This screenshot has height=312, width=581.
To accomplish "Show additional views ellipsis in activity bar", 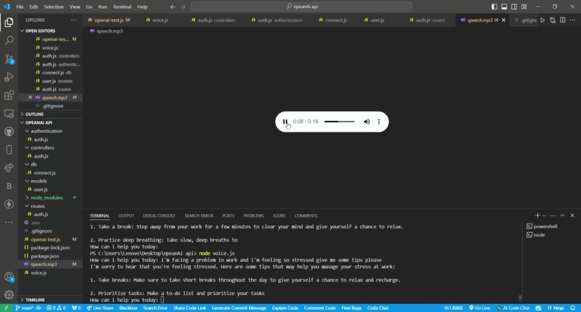I will 9,222.
